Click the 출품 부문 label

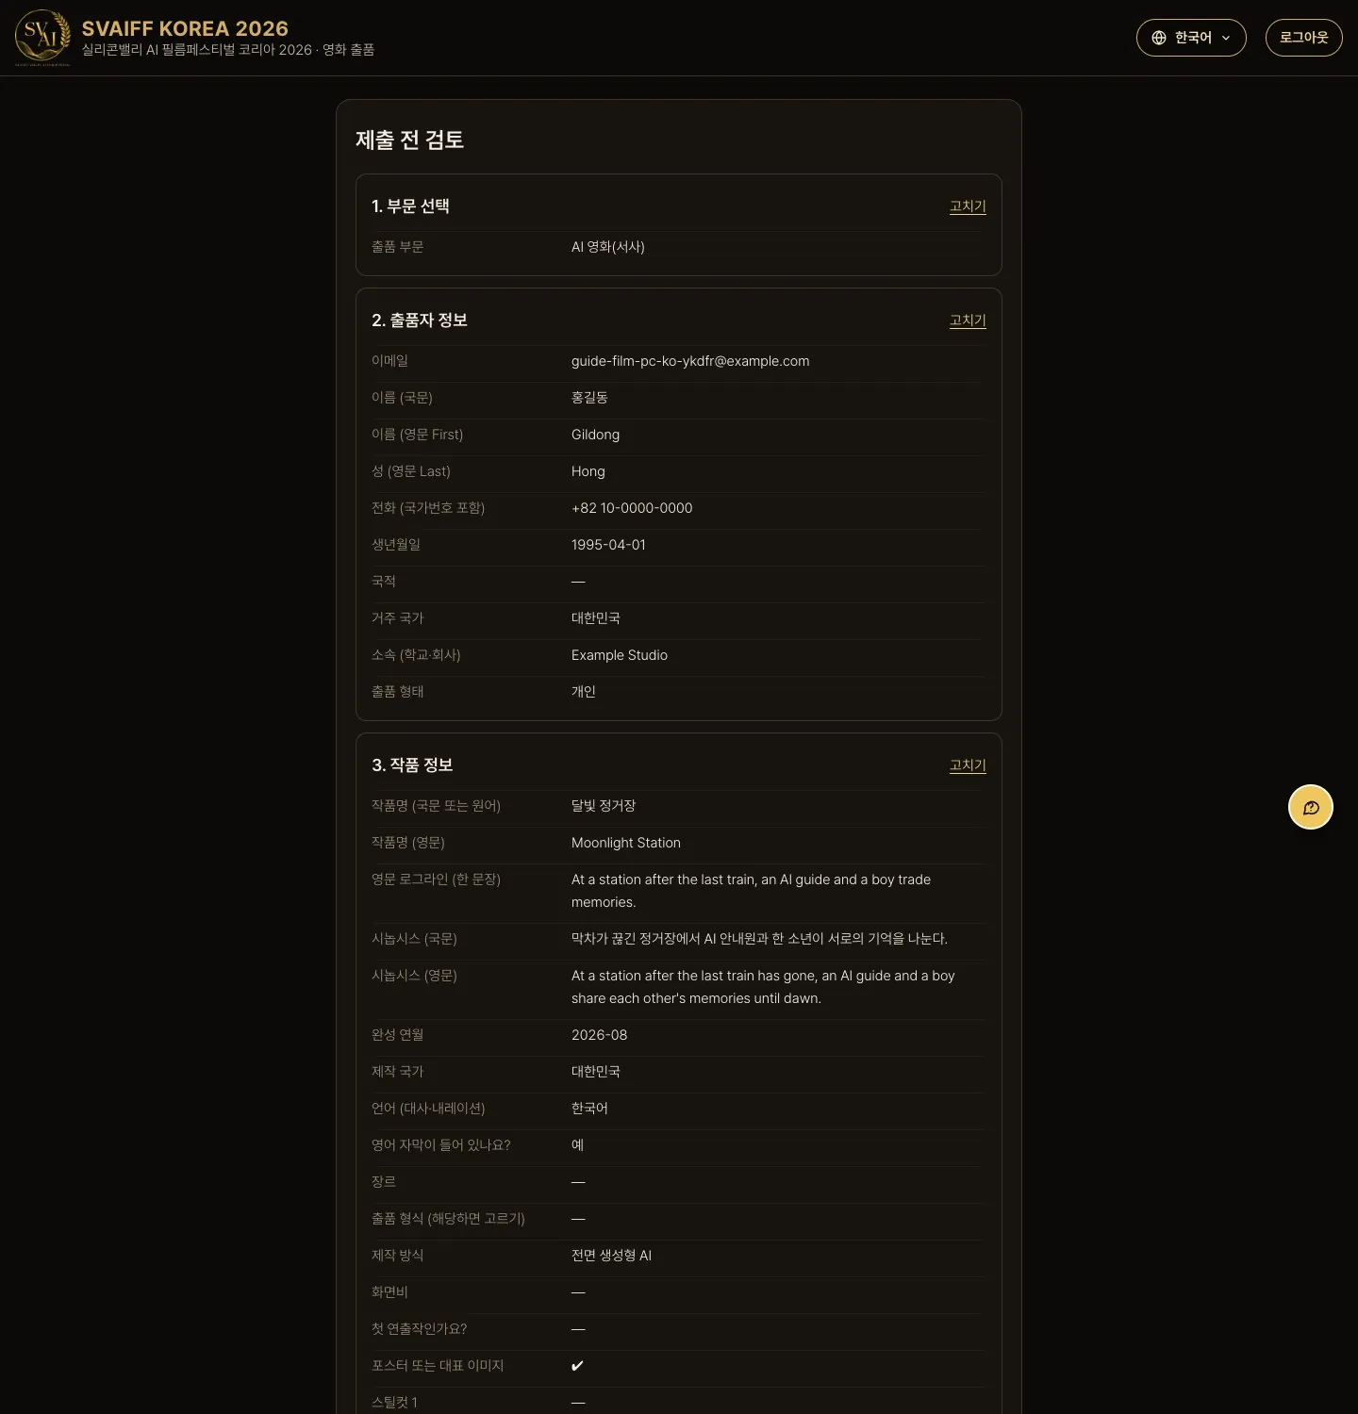point(398,247)
